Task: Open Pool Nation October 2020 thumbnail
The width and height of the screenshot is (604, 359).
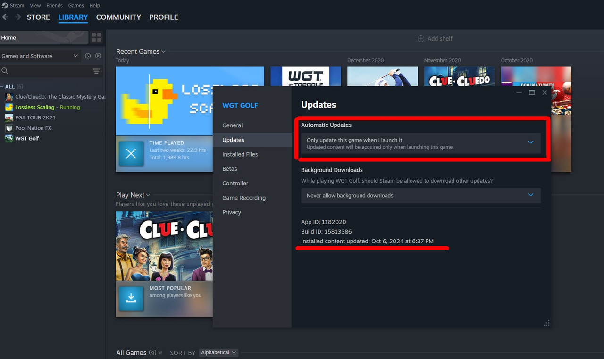Action: pos(536,76)
